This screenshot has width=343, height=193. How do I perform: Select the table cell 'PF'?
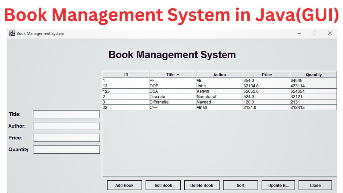173,80
